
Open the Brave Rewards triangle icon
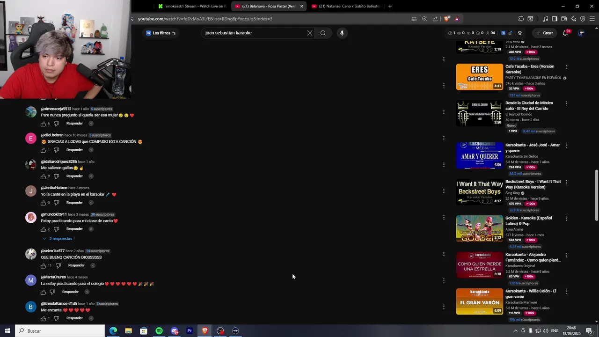[457, 19]
